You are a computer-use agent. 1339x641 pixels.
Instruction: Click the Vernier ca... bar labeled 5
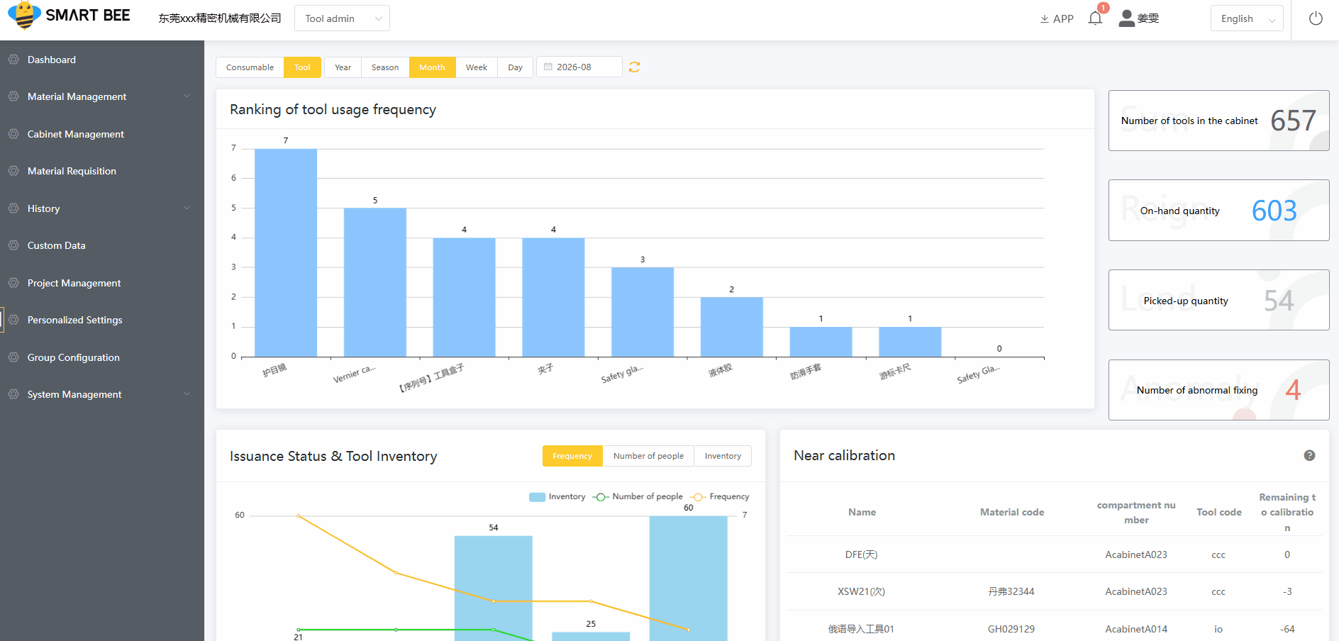coord(375,282)
